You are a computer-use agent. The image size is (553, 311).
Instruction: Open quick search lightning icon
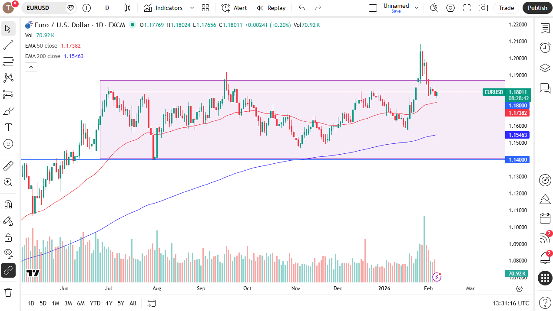(434, 8)
